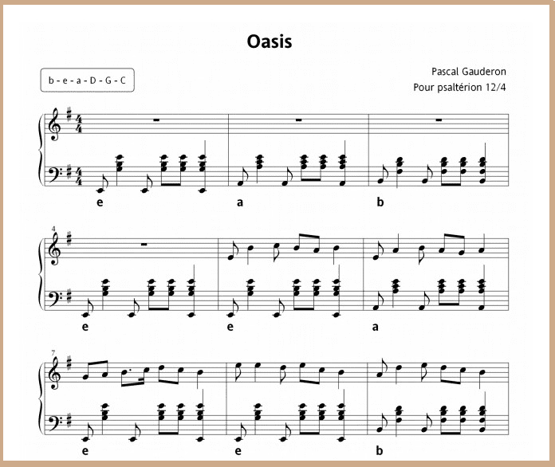Click composer name Pascal Gauderon

(468, 72)
